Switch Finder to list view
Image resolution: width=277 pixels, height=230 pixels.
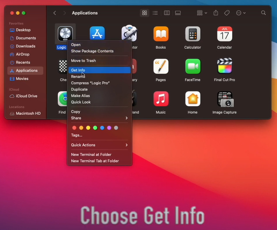pyautogui.click(x=155, y=13)
